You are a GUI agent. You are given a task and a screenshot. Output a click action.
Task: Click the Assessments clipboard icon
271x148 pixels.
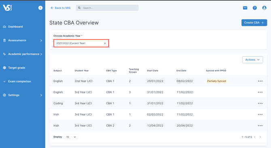4,40
